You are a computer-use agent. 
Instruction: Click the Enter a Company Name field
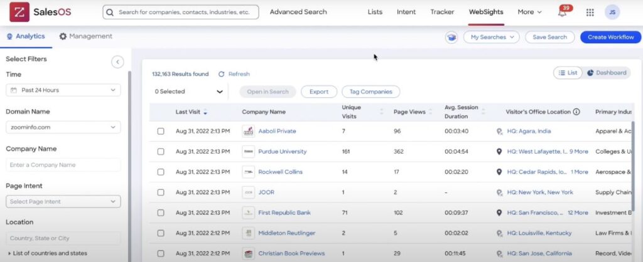(x=63, y=165)
